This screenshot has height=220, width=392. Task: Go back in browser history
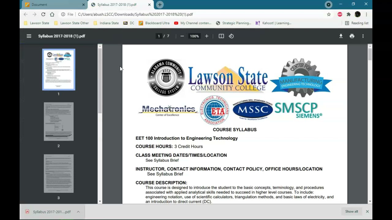tap(26, 14)
